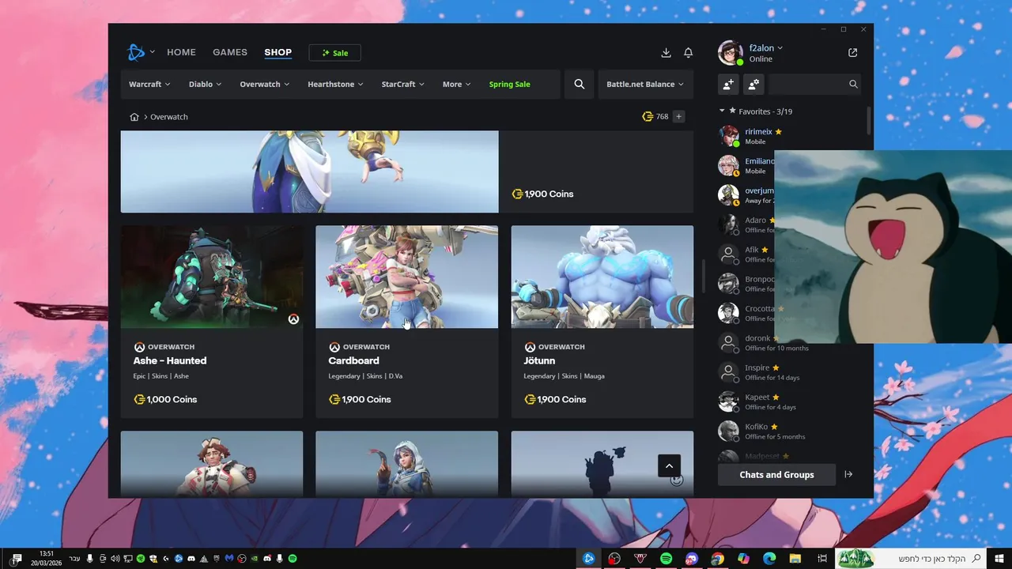The image size is (1012, 569).
Task: Click the featured skin banner image
Action: [309, 171]
